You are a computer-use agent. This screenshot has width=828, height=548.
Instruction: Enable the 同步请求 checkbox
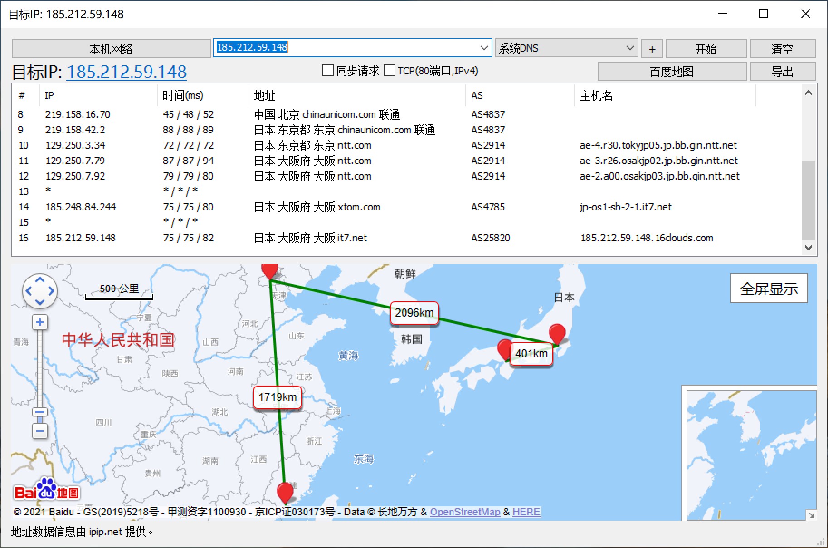click(327, 70)
